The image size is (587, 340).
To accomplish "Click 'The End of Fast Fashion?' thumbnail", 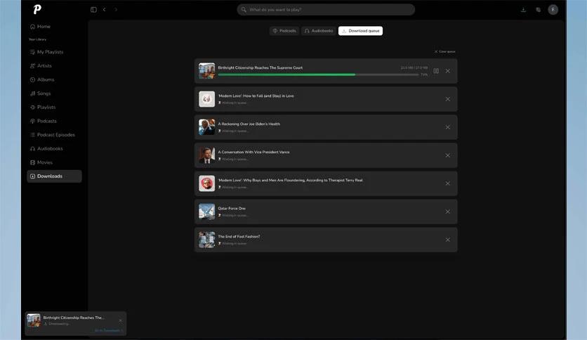I will pos(206,240).
